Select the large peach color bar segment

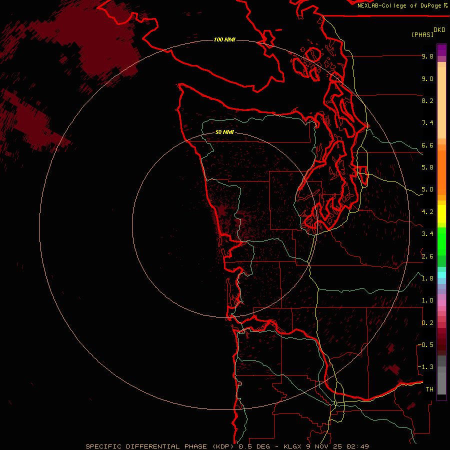[x=441, y=102]
